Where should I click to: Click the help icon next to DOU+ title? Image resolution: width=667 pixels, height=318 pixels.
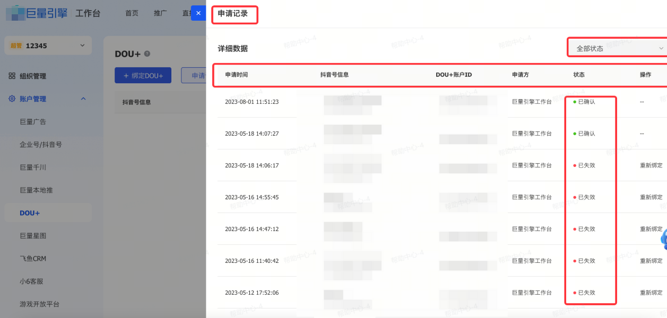(147, 54)
